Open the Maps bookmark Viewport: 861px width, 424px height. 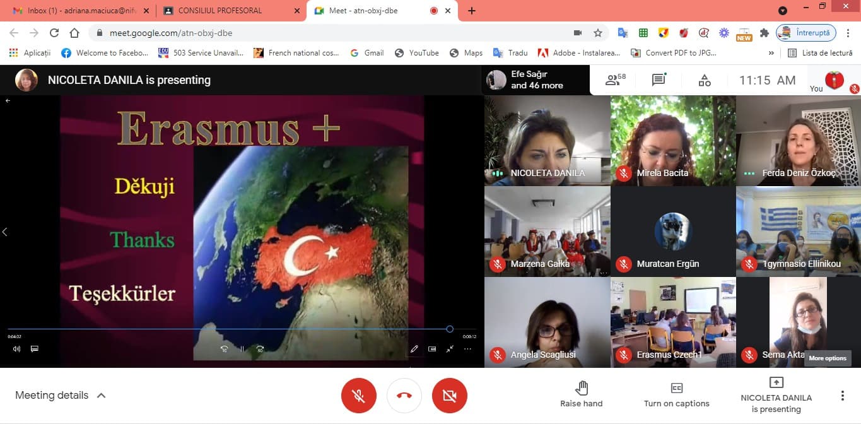[x=466, y=53]
